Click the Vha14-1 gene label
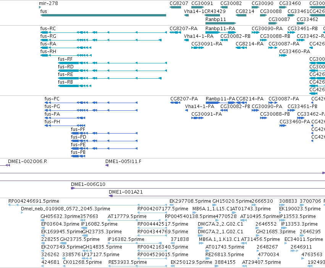325x268 pixels. pyautogui.click(x=194, y=11)
